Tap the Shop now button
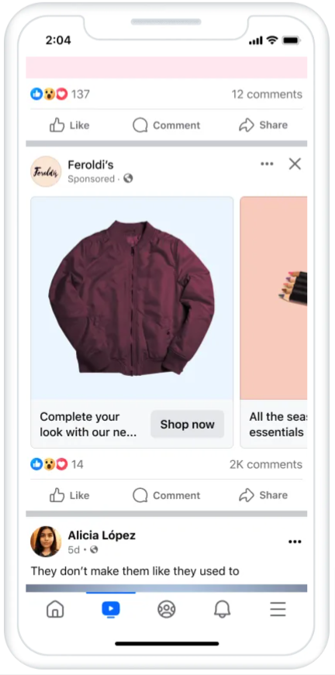335x675 pixels. click(188, 425)
